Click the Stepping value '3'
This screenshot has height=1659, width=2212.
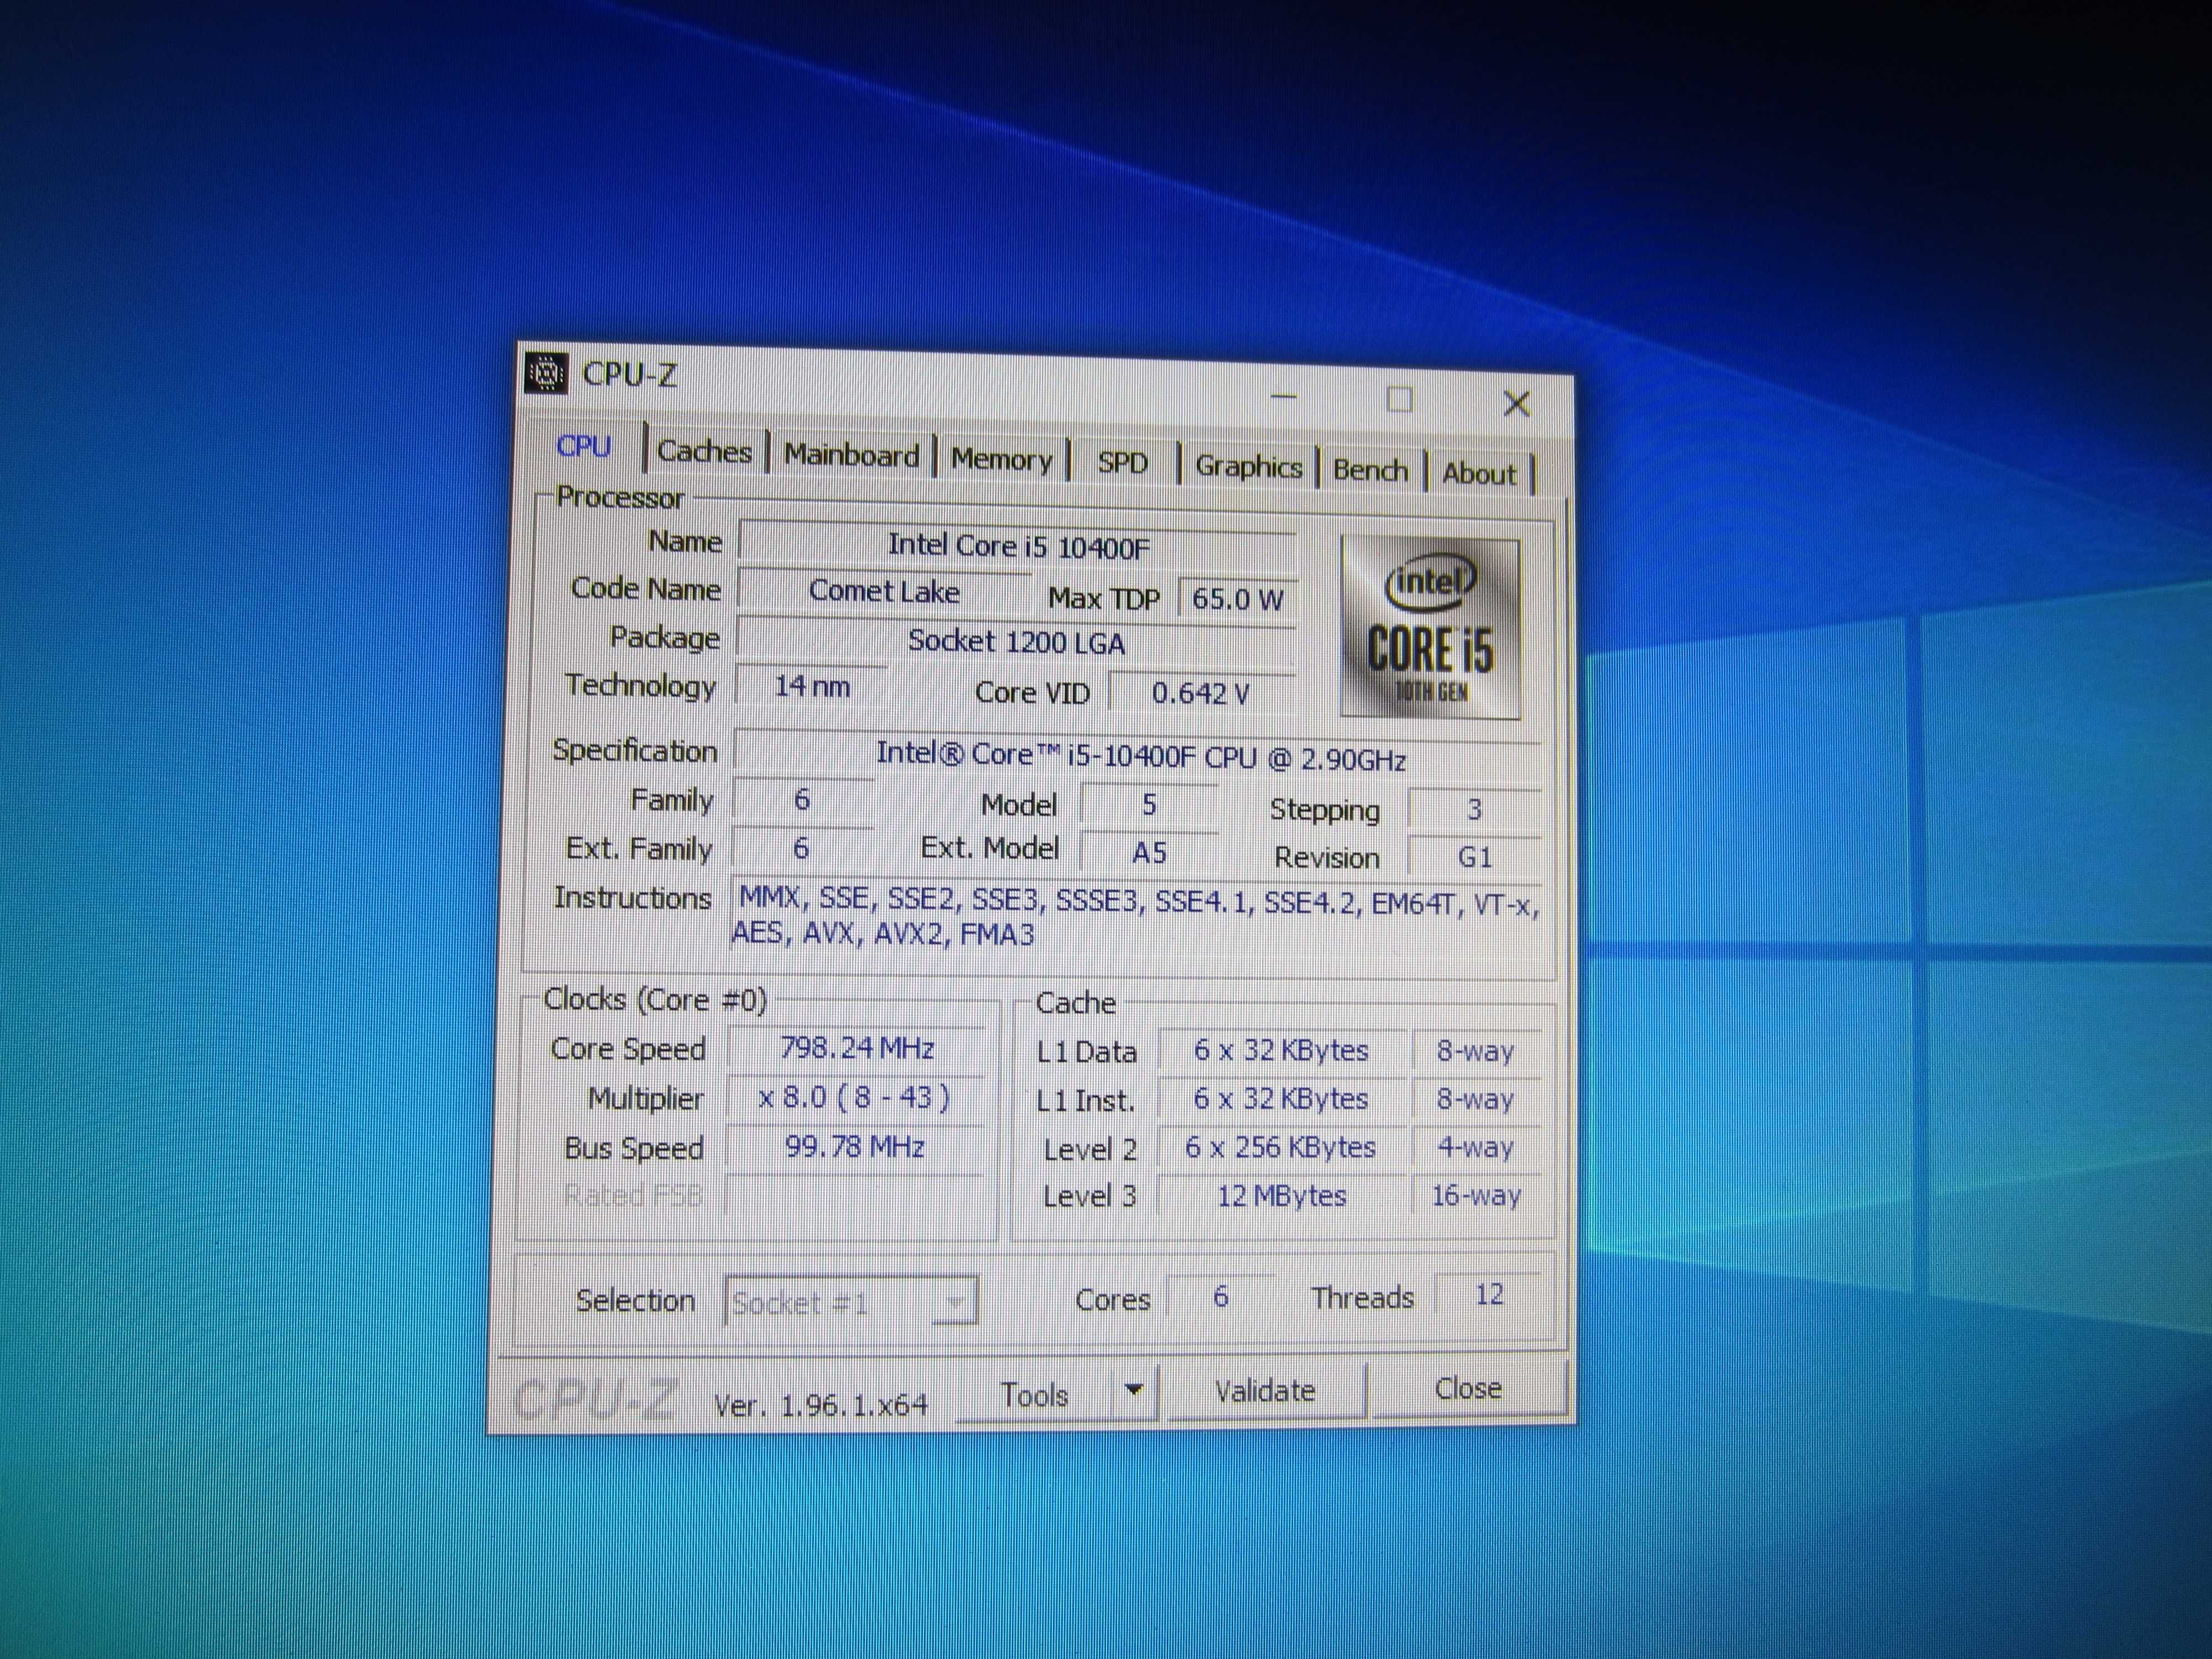(x=1474, y=809)
